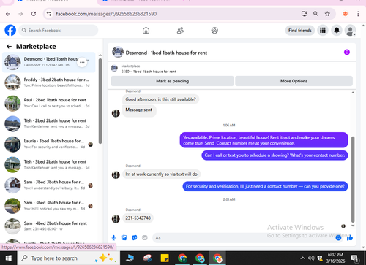Click Mark as pending button

click(172, 81)
